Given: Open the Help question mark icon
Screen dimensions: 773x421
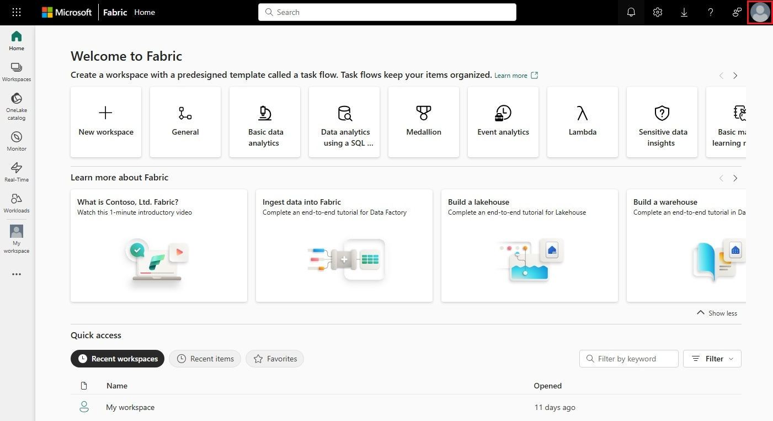Looking at the screenshot, I should tap(711, 12).
